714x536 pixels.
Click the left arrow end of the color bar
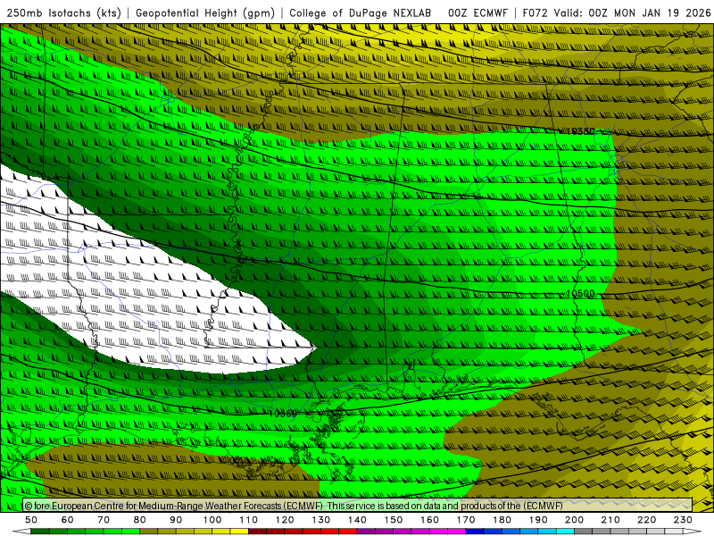click(21, 532)
